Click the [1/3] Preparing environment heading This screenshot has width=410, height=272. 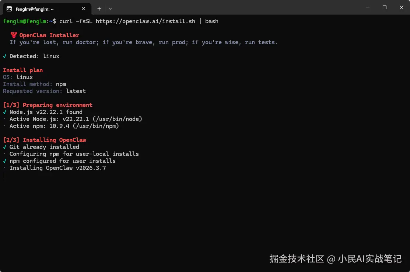click(48, 105)
